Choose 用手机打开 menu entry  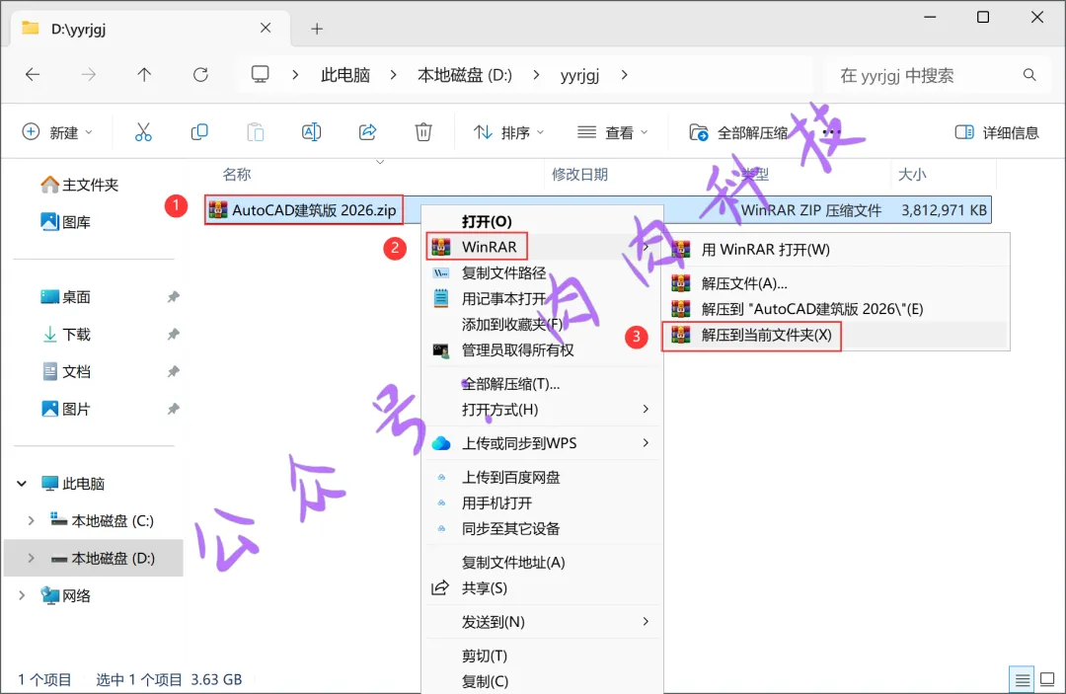(543, 503)
